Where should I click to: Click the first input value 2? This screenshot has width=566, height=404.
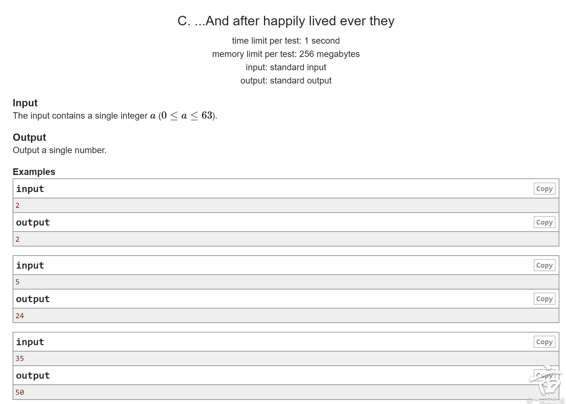[18, 206]
